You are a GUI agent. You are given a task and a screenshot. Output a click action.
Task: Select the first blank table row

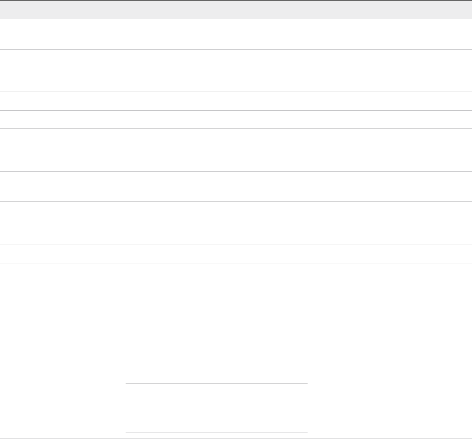(x=236, y=34)
